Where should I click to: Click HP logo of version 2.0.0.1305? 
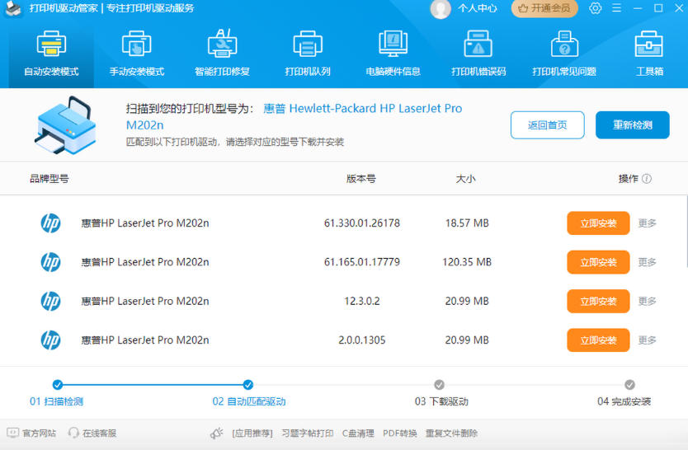point(50,340)
